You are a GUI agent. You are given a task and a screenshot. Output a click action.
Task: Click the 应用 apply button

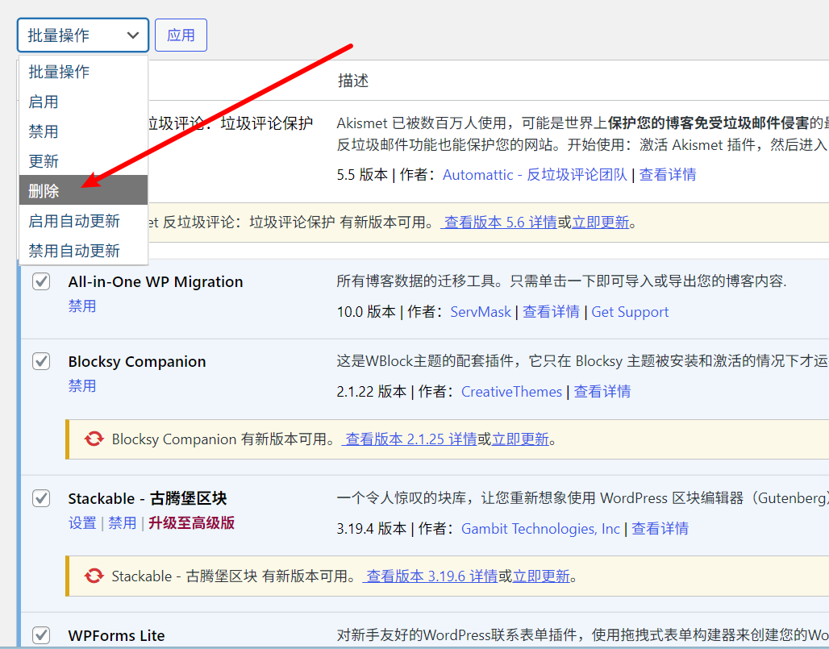(x=181, y=35)
